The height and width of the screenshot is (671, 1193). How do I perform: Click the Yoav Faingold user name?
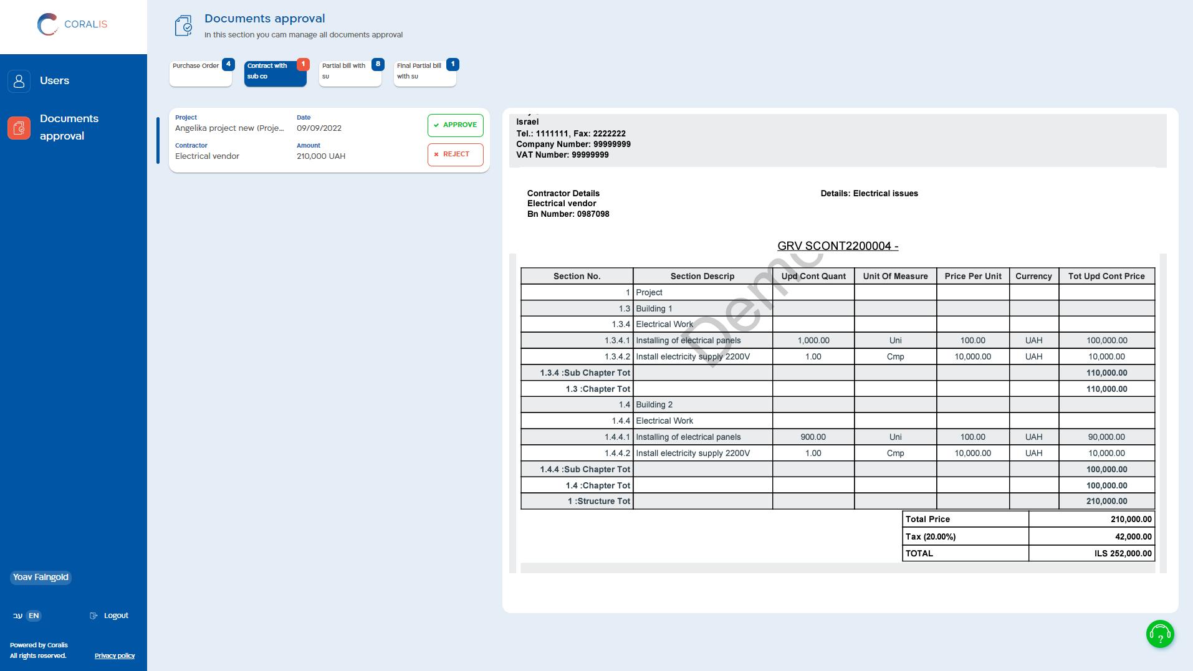(41, 577)
